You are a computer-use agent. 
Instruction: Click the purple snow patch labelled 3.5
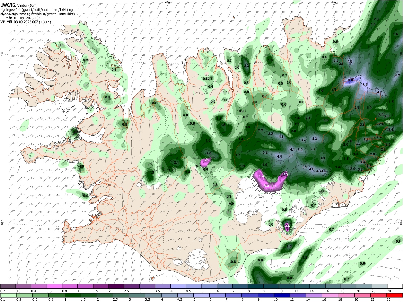click(x=287, y=227)
